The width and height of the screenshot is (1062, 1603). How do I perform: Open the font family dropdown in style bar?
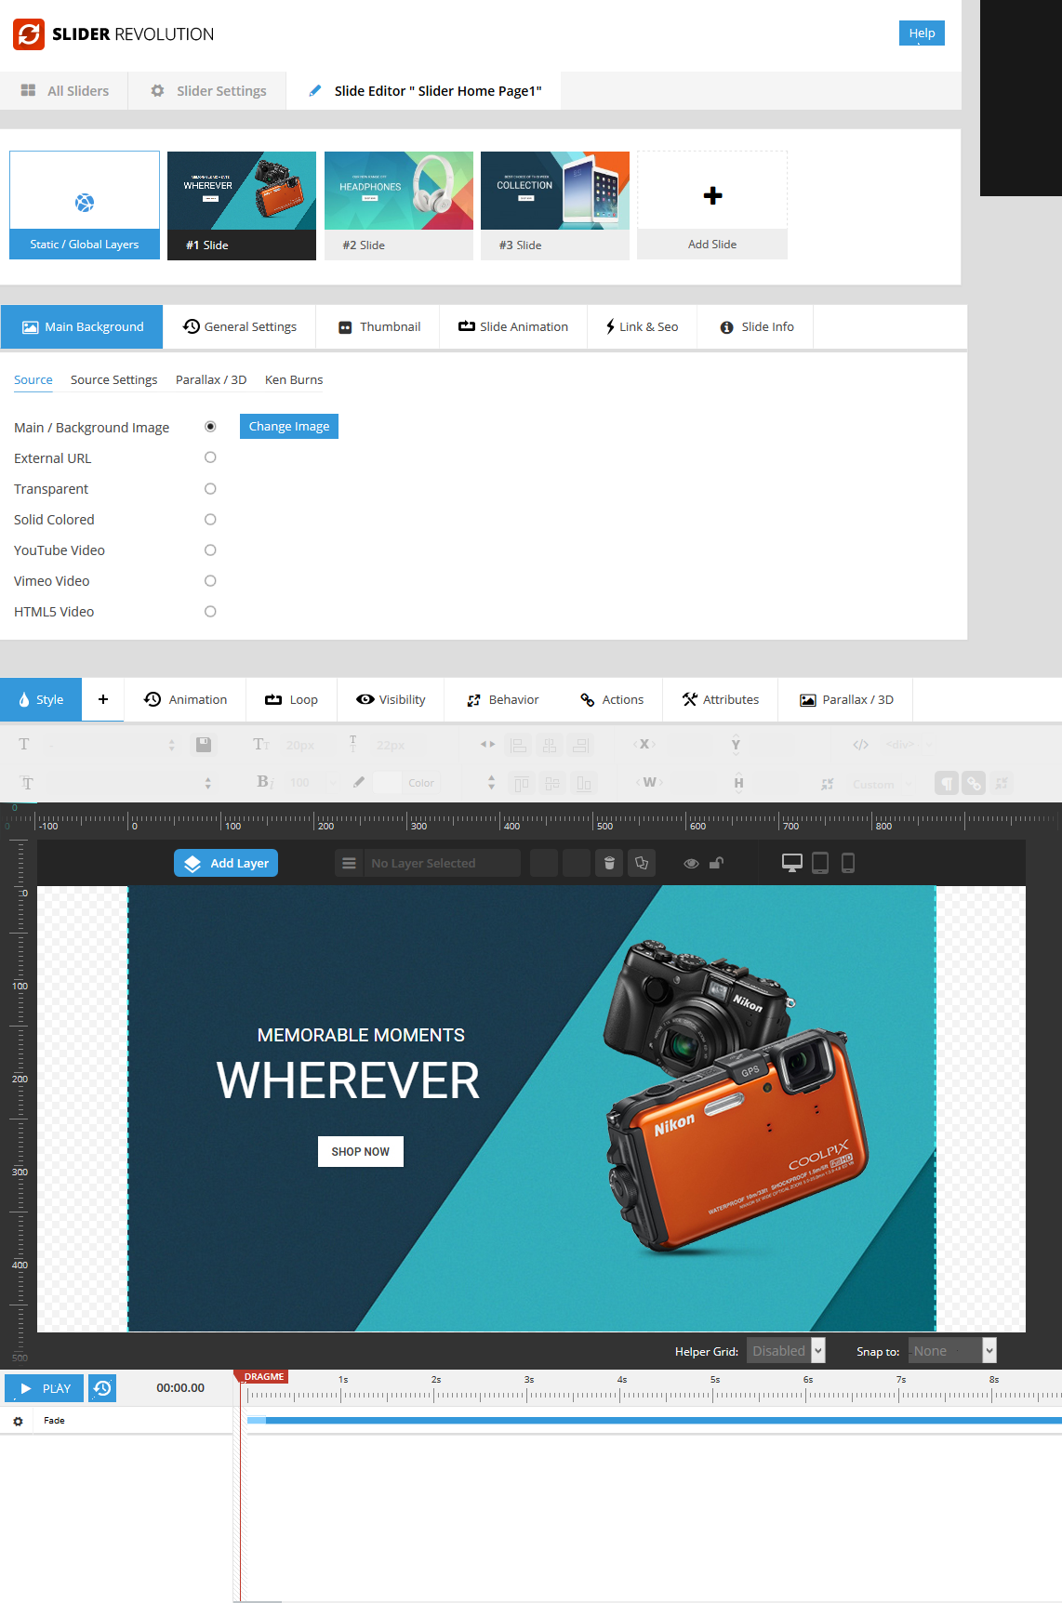tap(112, 744)
